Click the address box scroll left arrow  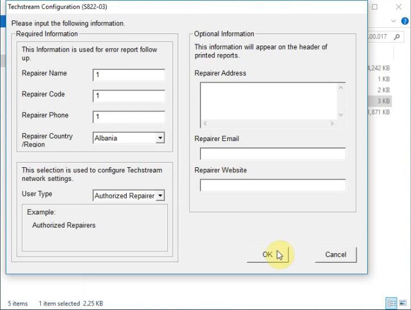(205, 123)
